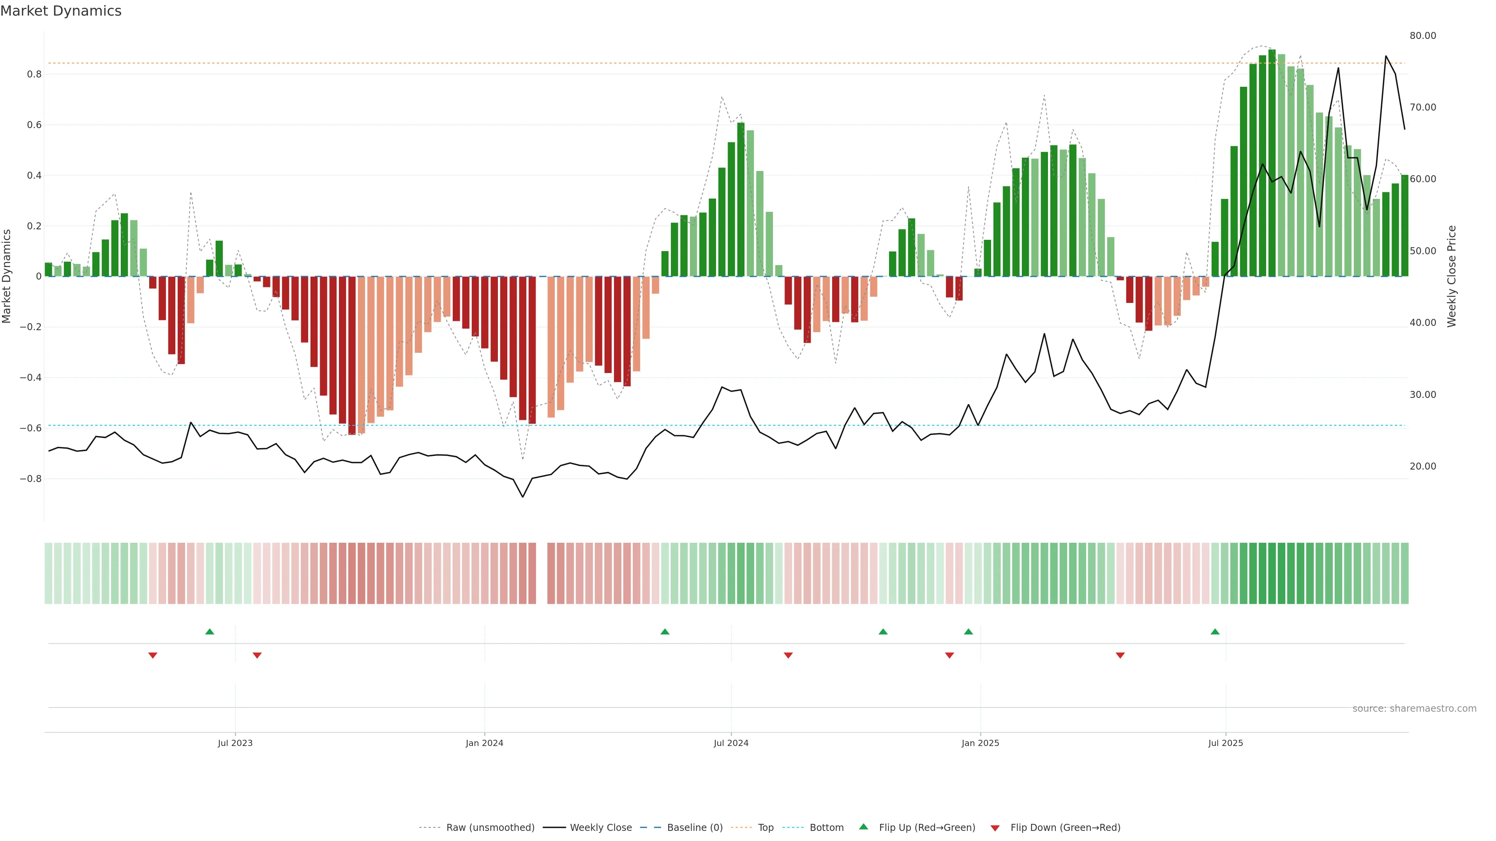Toggle the Baseline (0) legend entry
This screenshot has width=1496, height=841.
pos(695,828)
